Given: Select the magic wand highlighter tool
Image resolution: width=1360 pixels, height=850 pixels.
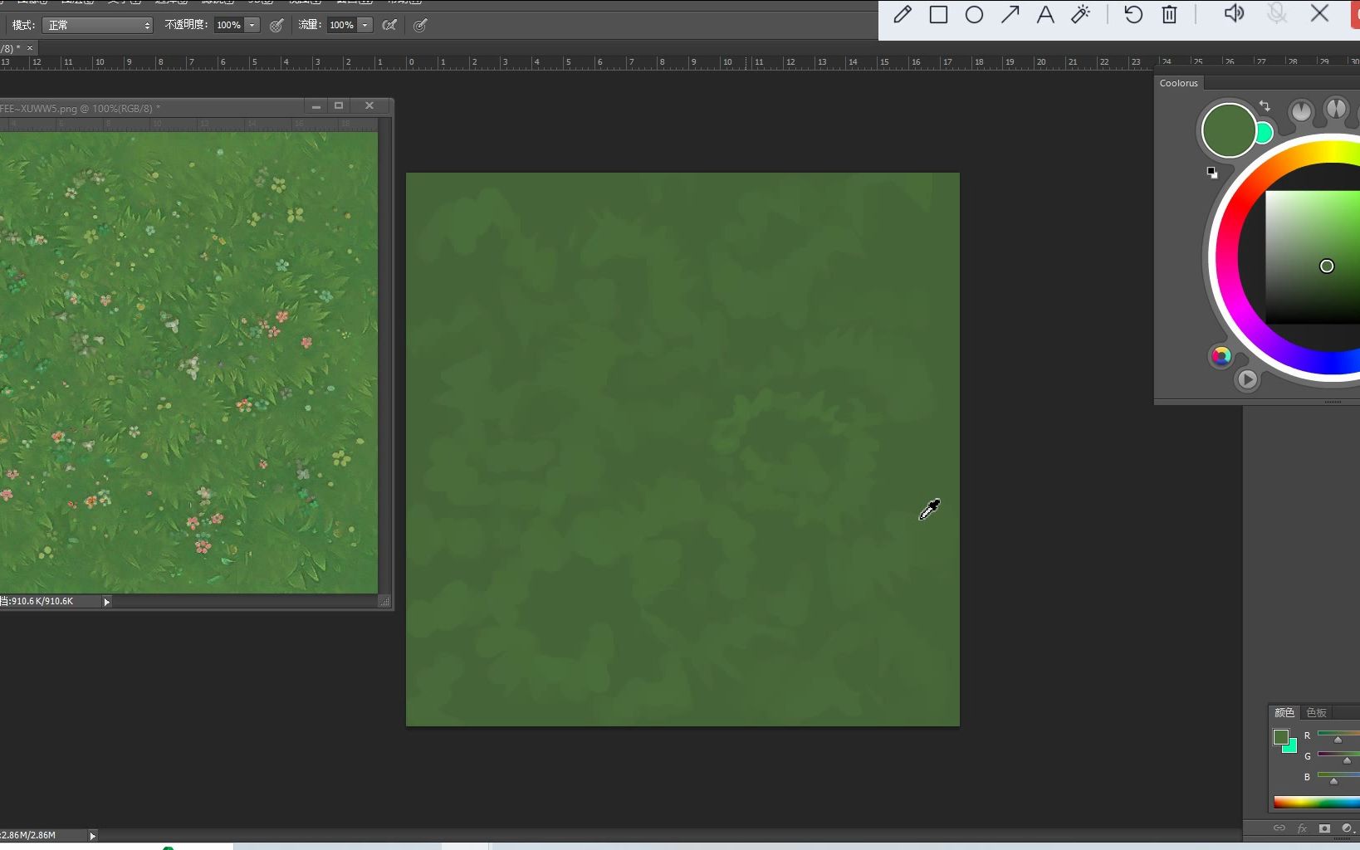Looking at the screenshot, I should (x=1081, y=14).
